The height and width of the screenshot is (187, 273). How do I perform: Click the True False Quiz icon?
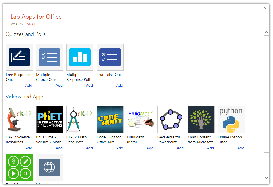[110, 57]
